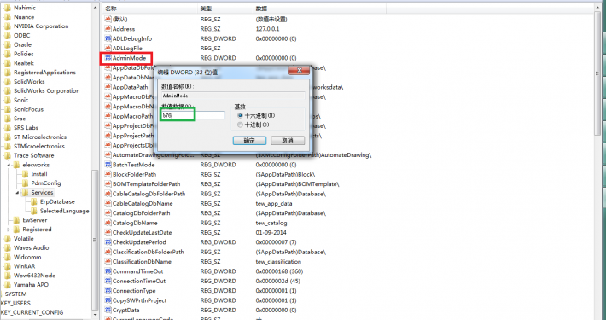Select the hexadecimal (十六进制) radio button

click(241, 115)
